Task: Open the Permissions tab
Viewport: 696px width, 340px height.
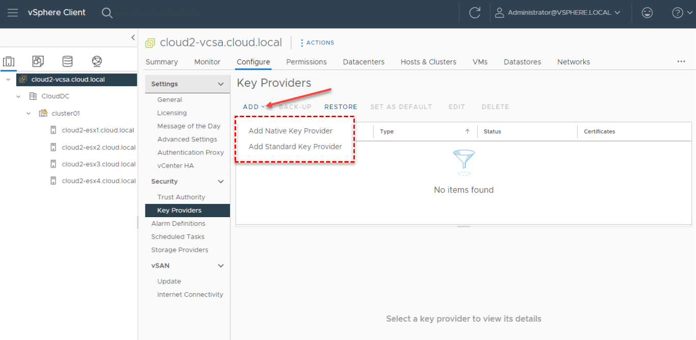Action: click(x=306, y=62)
